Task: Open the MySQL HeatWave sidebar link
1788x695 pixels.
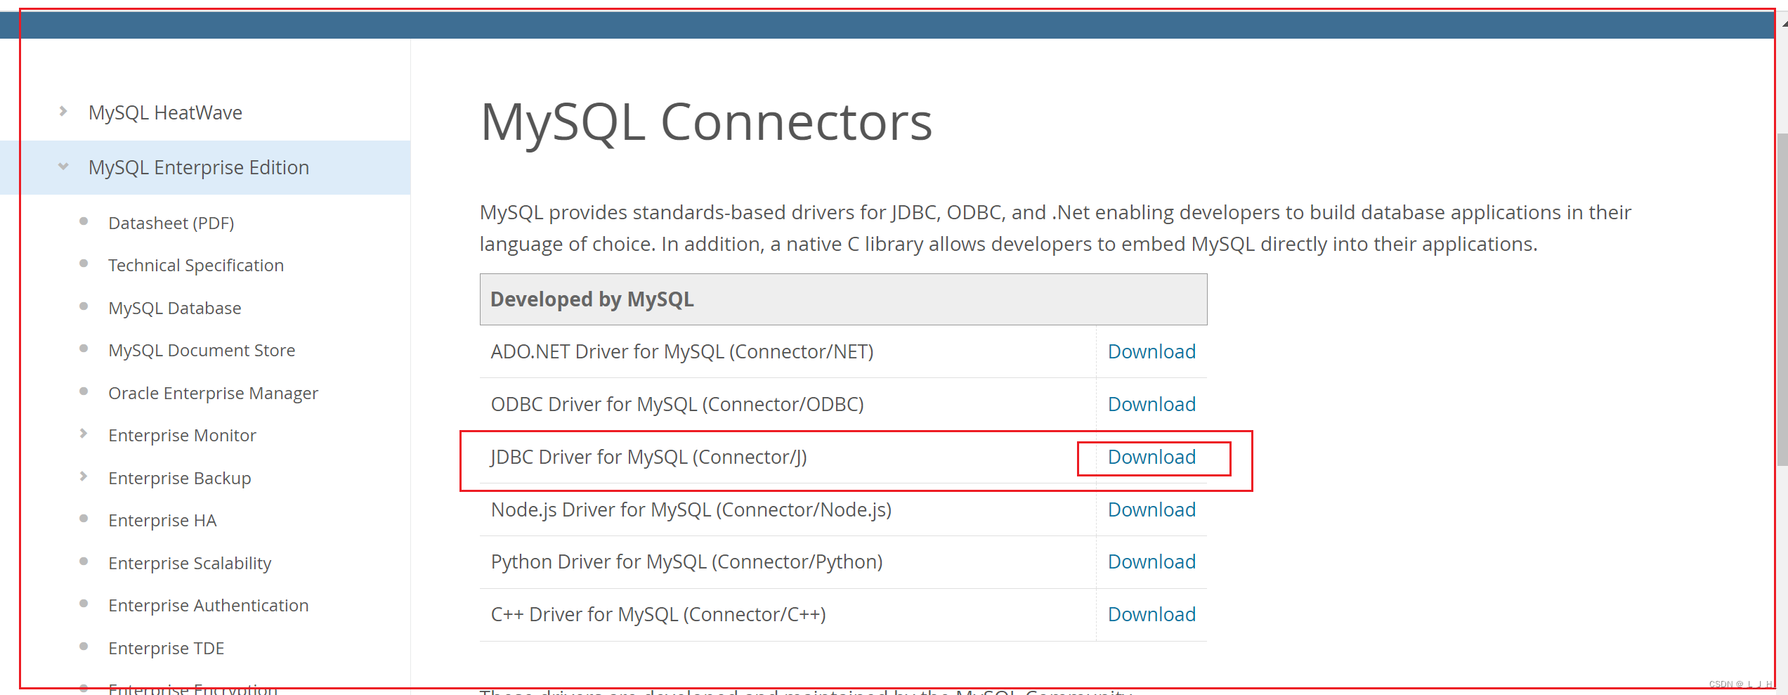Action: click(x=165, y=112)
